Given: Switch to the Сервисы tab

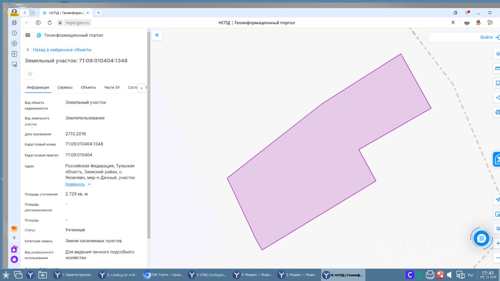Looking at the screenshot, I should point(65,87).
